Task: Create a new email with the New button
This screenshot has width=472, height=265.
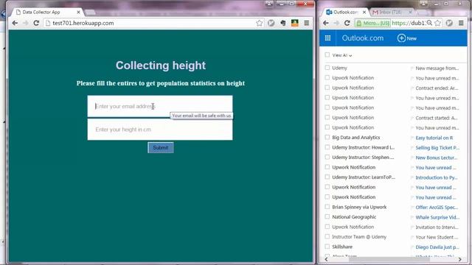Action: coord(407,38)
